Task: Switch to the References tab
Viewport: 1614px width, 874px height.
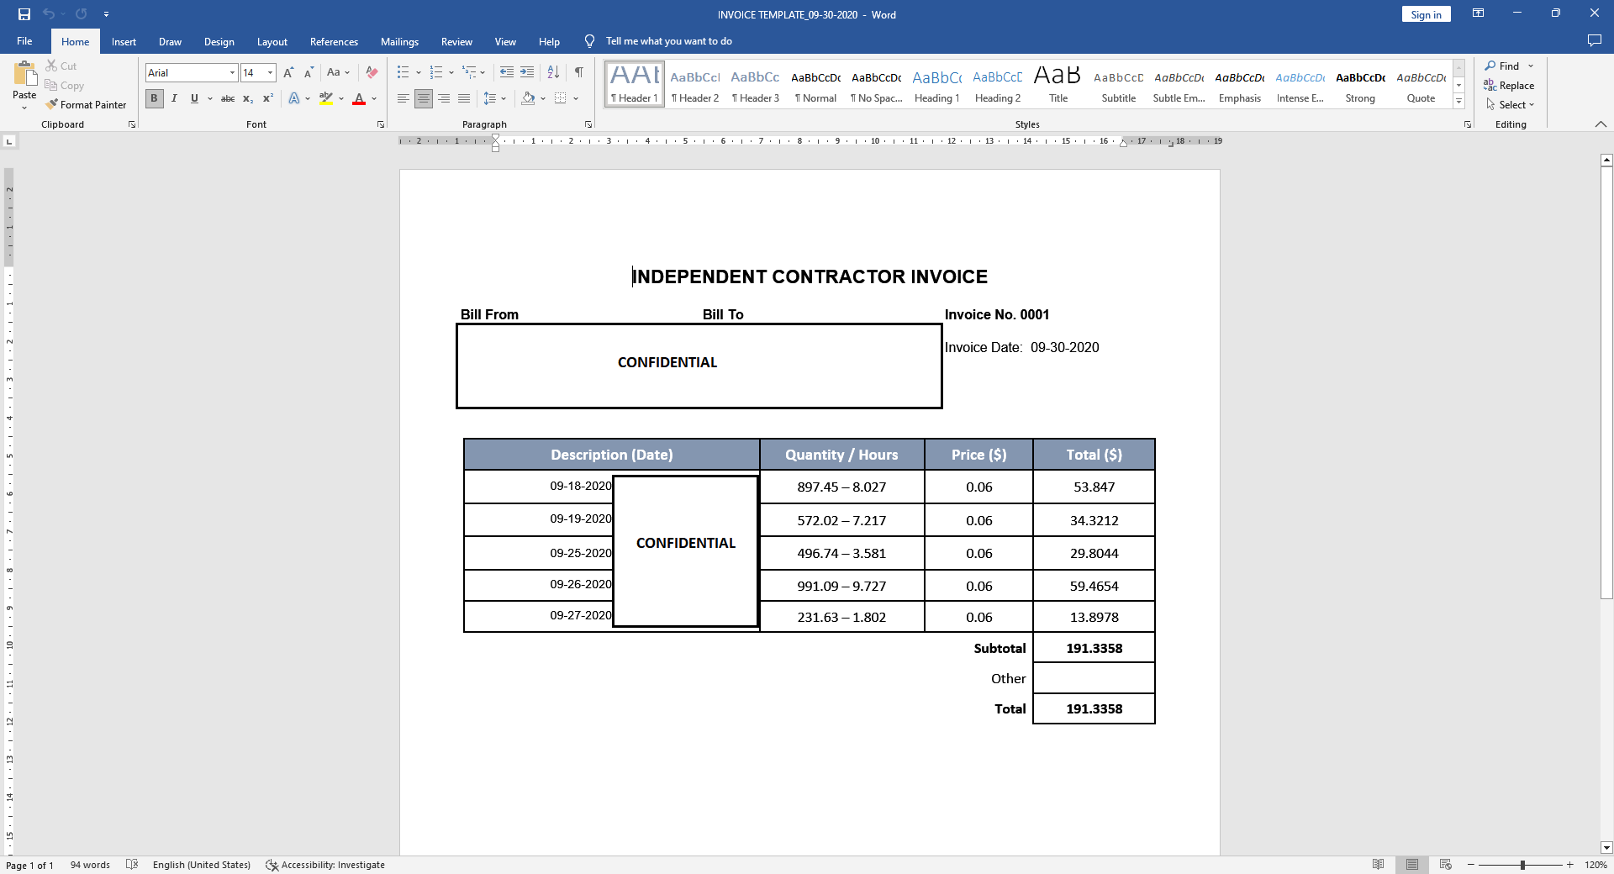Action: (334, 41)
